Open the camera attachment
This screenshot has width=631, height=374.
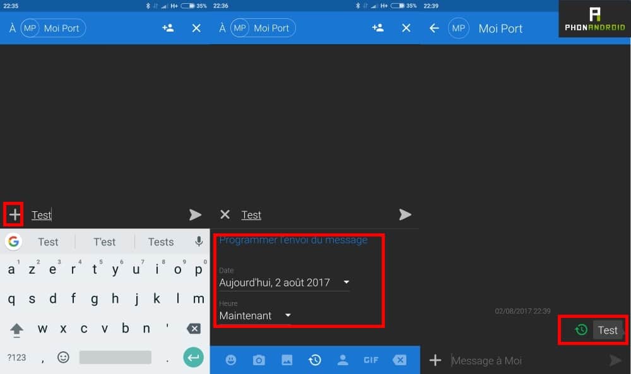[x=259, y=359]
